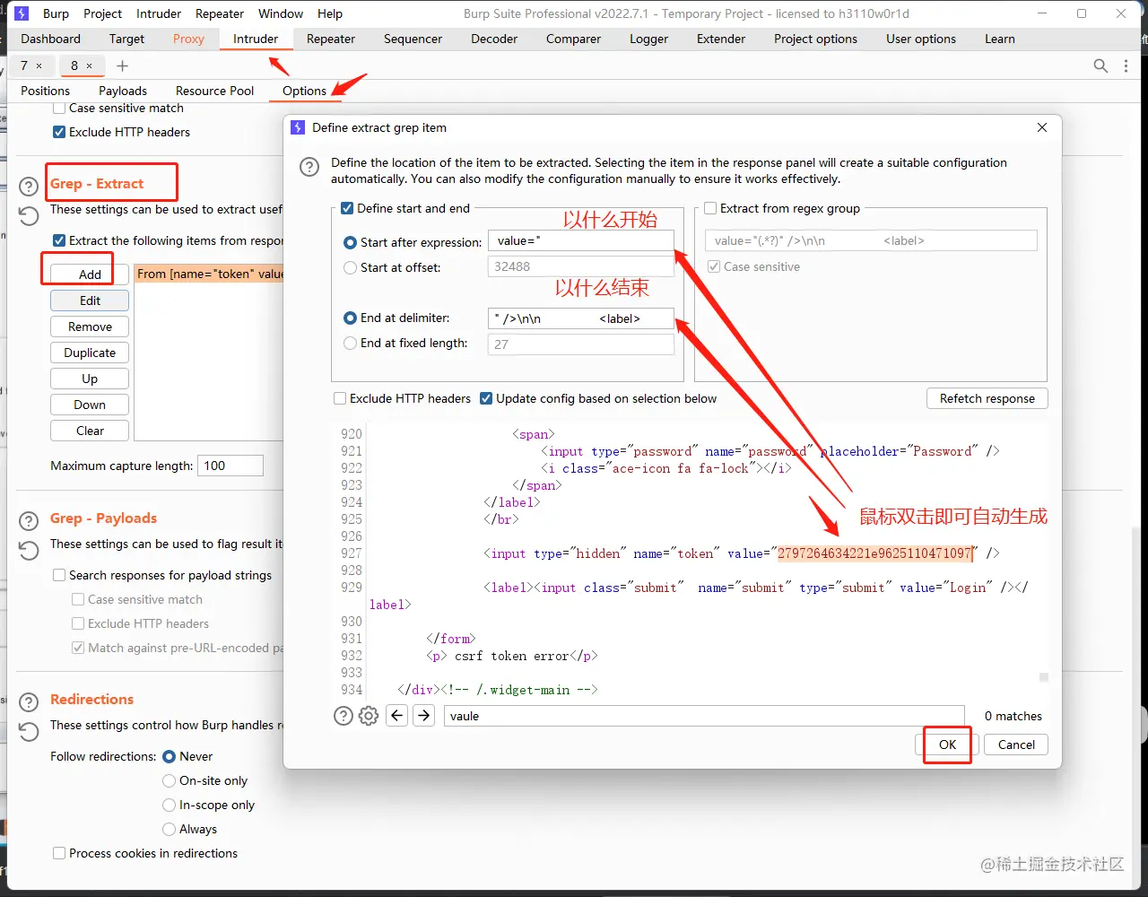Select On-site only redirections option
This screenshot has height=897, width=1148.
click(x=170, y=780)
